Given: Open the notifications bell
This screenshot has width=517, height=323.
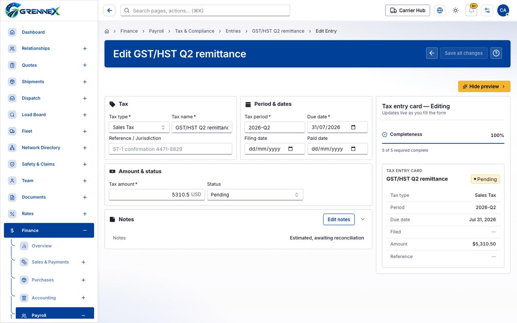Looking at the screenshot, I should 471,10.
